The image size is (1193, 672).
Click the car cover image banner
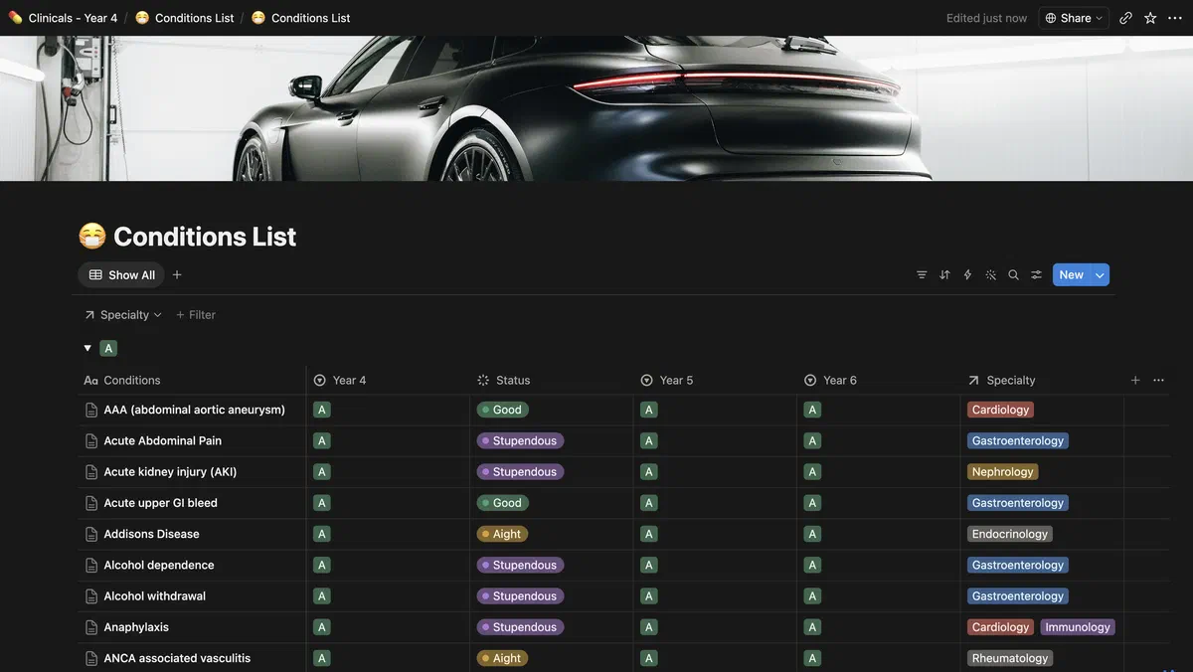click(596, 108)
